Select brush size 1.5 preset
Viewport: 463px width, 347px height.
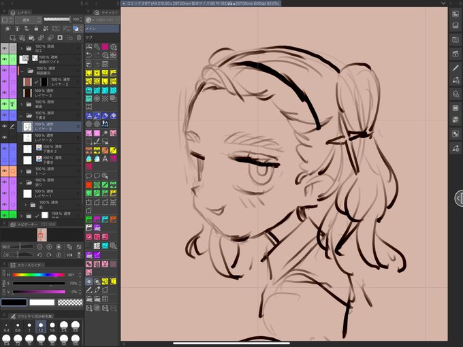(52, 327)
